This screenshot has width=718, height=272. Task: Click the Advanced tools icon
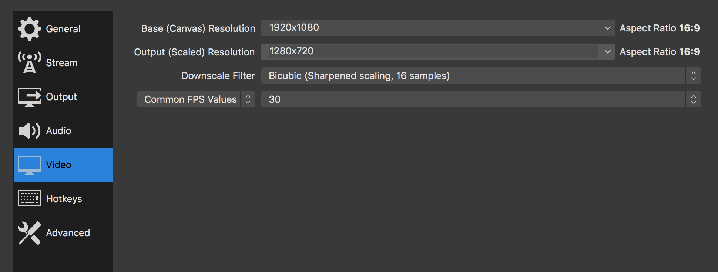(30, 233)
